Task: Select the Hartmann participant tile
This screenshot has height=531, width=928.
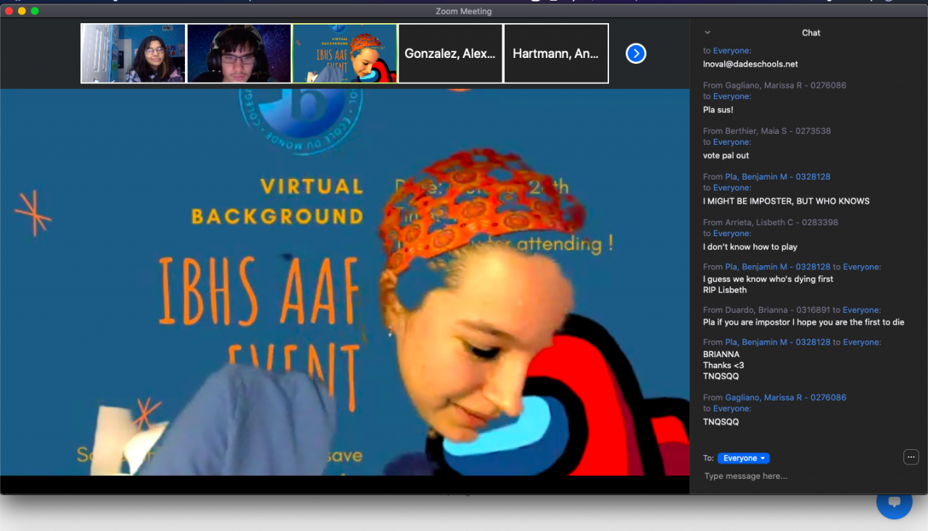Action: (556, 54)
